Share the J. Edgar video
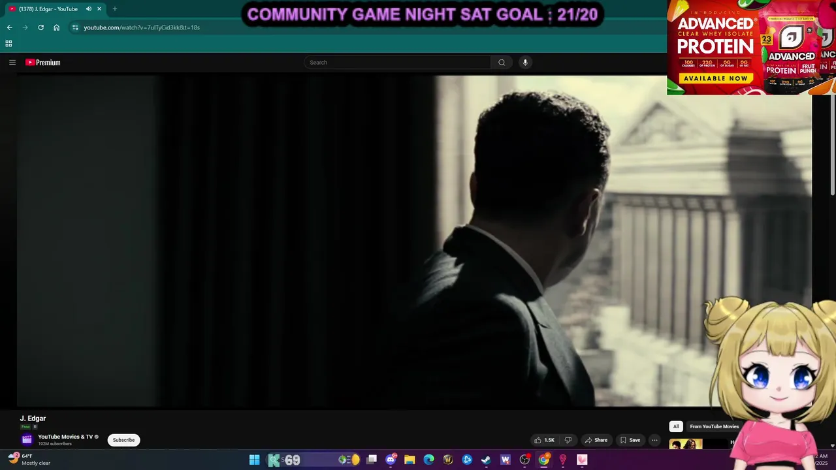This screenshot has height=470, width=836. click(x=596, y=440)
